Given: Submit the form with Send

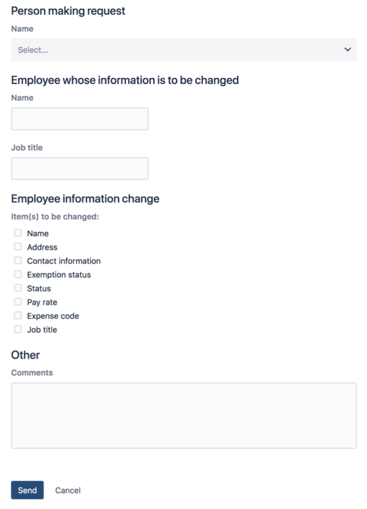Looking at the screenshot, I should pos(27,490).
